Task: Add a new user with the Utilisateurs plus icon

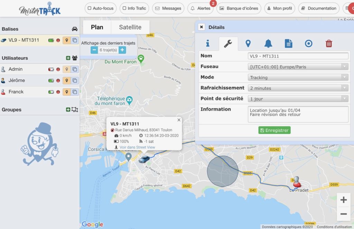Action: pyautogui.click(x=68, y=58)
